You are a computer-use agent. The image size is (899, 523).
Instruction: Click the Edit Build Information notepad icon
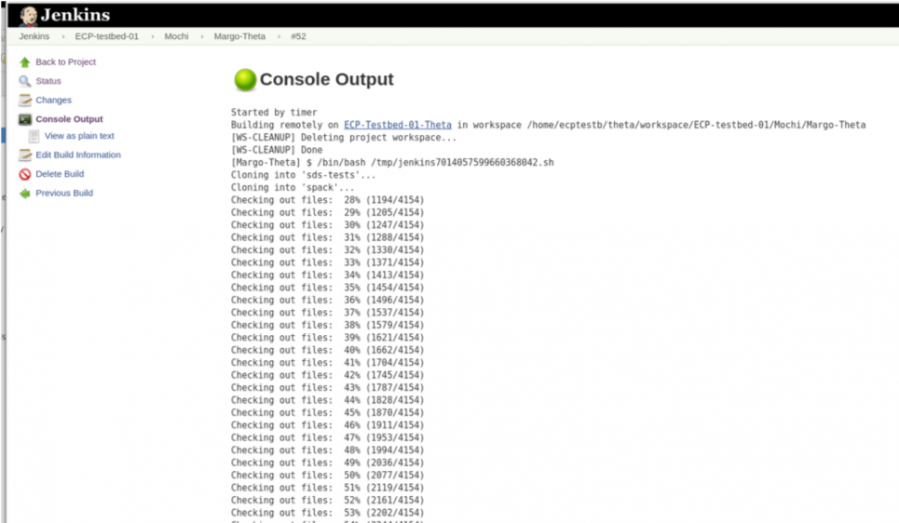click(x=25, y=155)
